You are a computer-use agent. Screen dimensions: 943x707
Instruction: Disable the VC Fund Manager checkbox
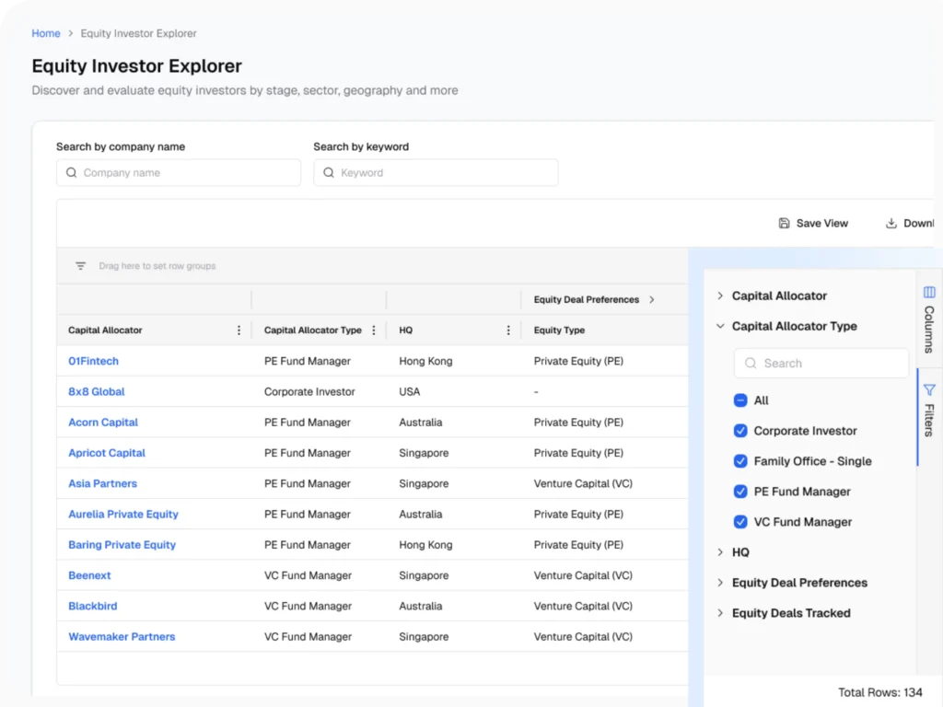(739, 522)
